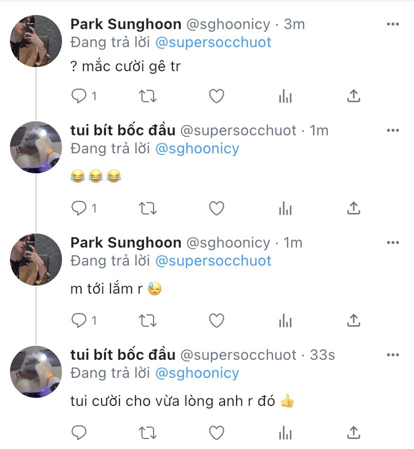This screenshot has height=449, width=414.
Task: Like the tweet with three laughing emojis
Action: (216, 208)
